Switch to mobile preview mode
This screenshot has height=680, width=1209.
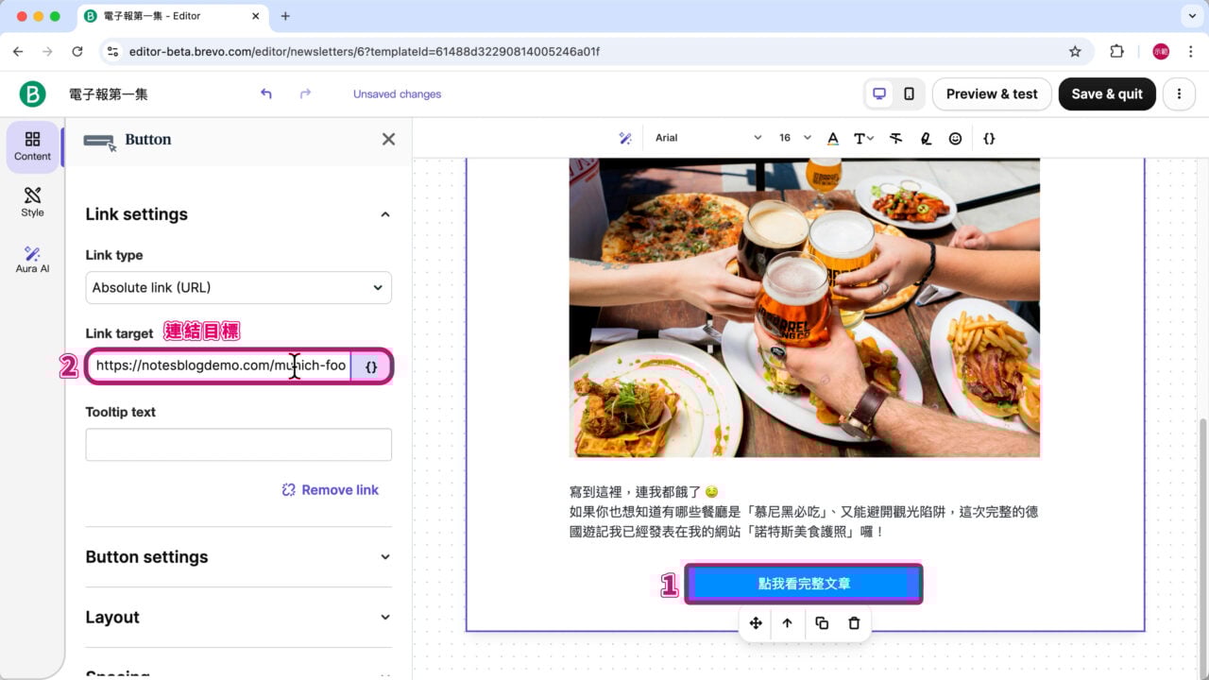point(908,93)
